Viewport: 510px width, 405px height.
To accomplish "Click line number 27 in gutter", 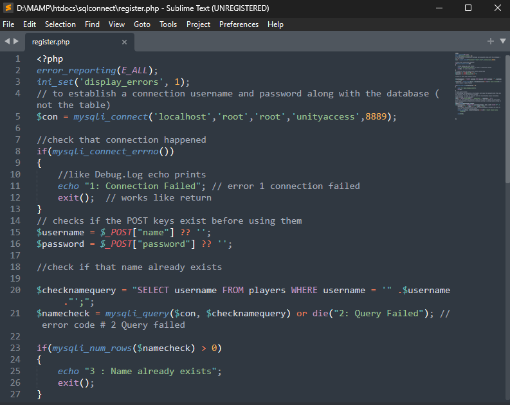I will [x=15, y=394].
